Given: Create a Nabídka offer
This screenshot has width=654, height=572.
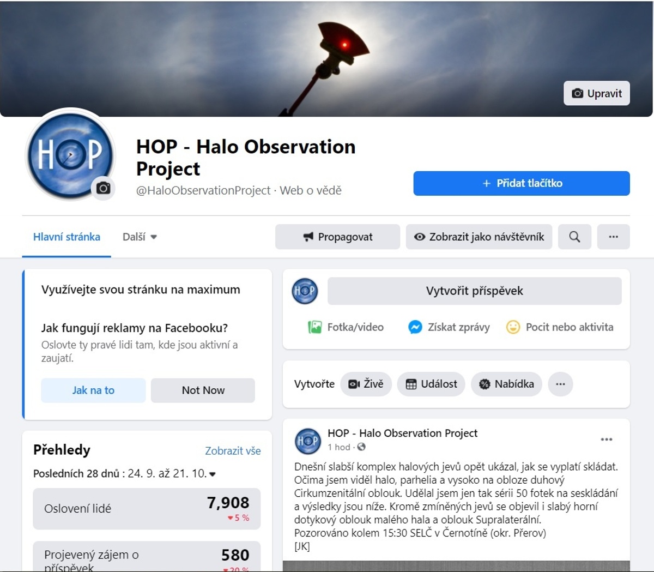Looking at the screenshot, I should tap(506, 384).
